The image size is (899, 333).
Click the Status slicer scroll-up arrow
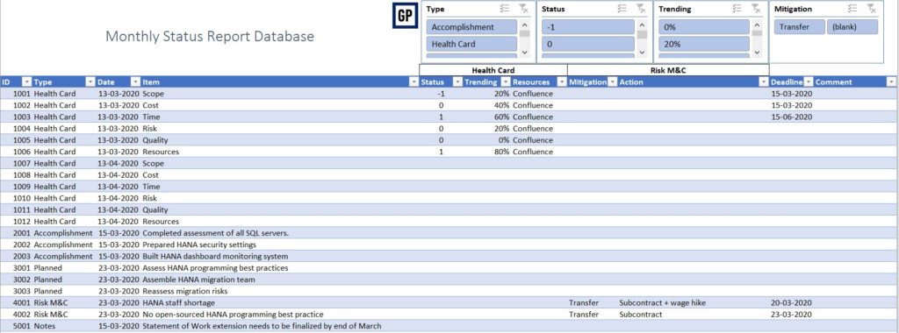pyautogui.click(x=642, y=25)
